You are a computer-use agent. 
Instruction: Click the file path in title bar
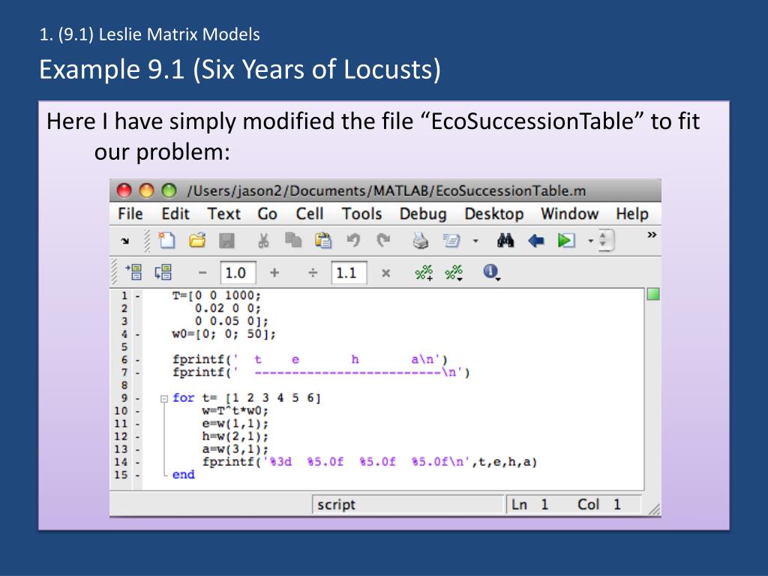coord(386,190)
